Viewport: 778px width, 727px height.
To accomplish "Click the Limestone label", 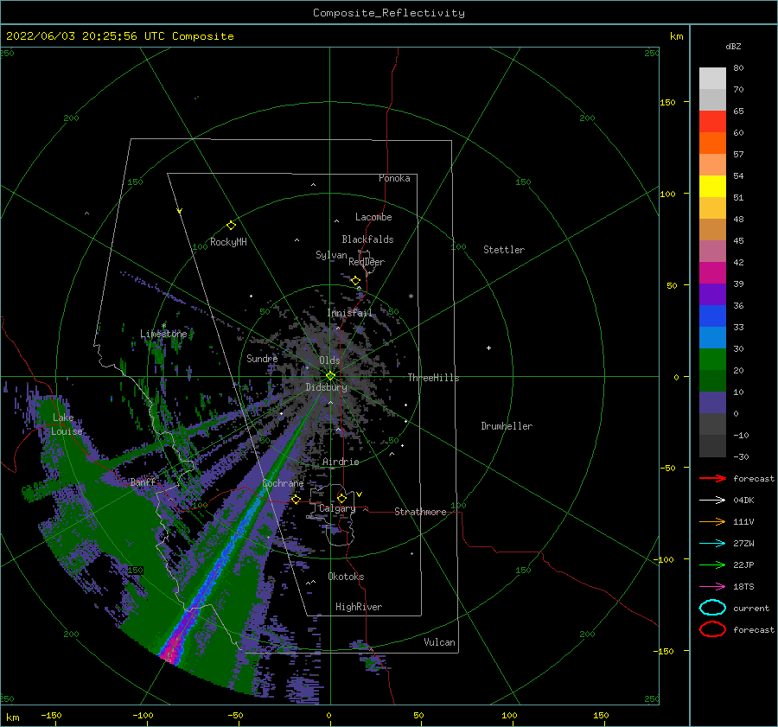I will tap(163, 334).
